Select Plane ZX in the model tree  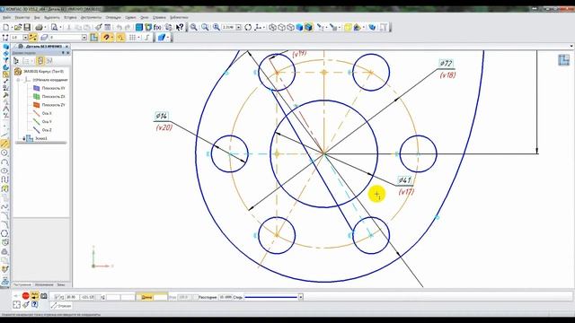pos(53,97)
